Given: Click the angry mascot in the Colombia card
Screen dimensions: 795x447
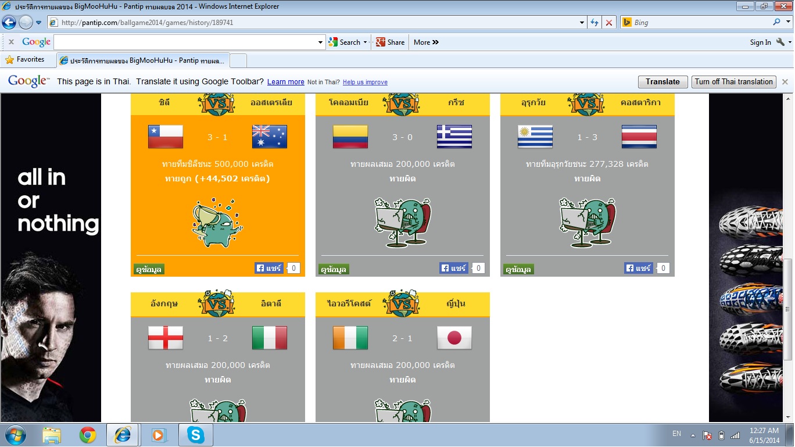Looking at the screenshot, I should [x=403, y=222].
